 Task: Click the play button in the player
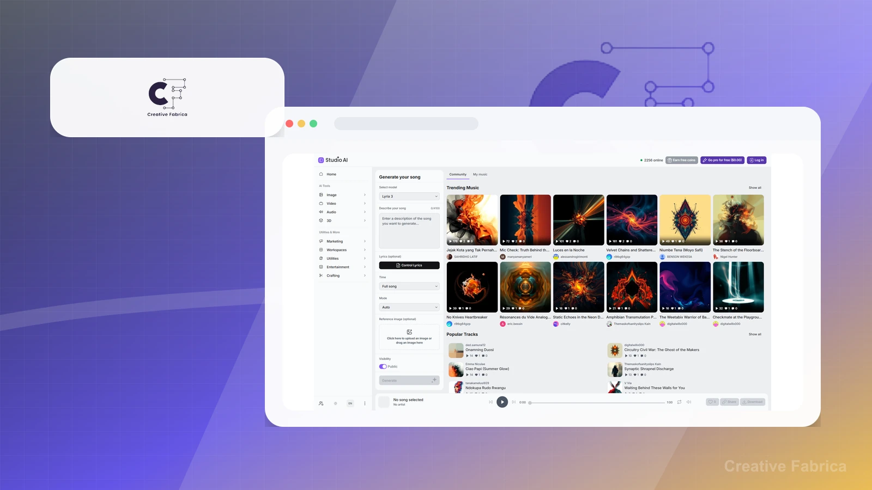pyautogui.click(x=502, y=402)
